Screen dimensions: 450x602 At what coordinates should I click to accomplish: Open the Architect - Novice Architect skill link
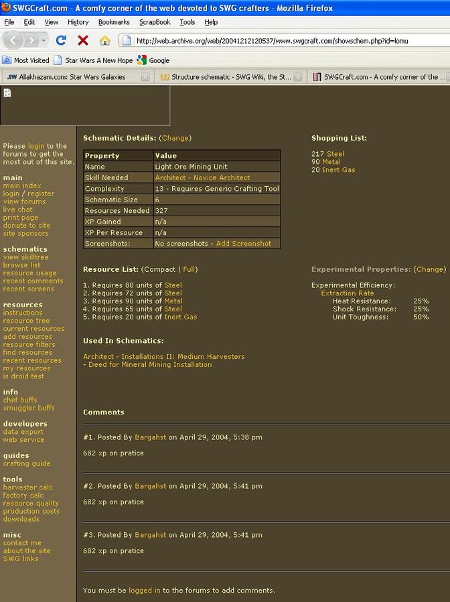coord(202,177)
